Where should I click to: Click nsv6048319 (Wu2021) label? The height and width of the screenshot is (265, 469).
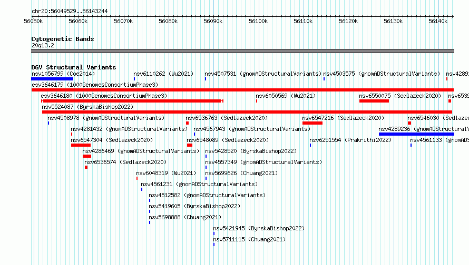point(166,173)
